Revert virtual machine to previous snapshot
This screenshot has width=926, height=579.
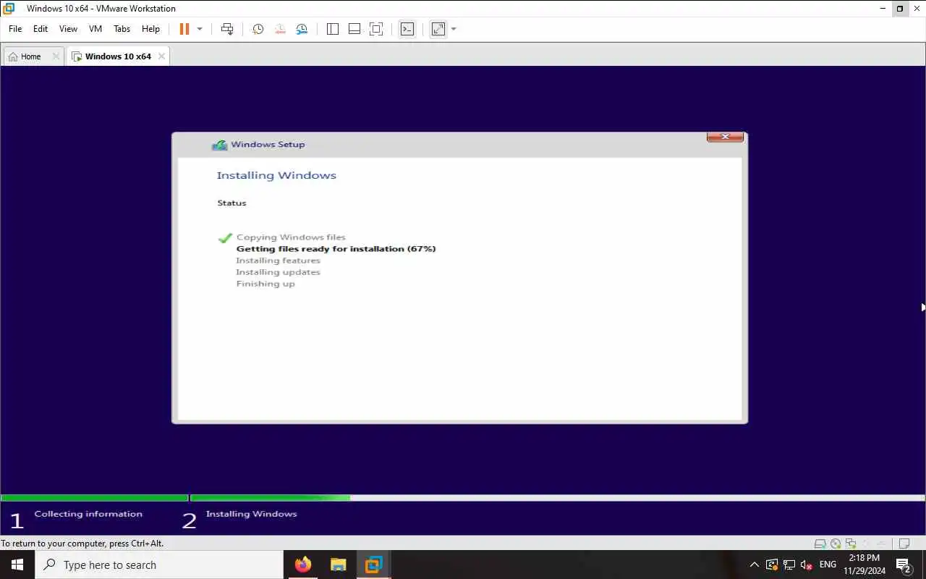tap(280, 29)
